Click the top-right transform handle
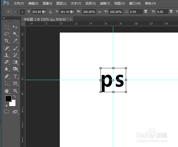The image size is (178, 147). click(x=126, y=68)
